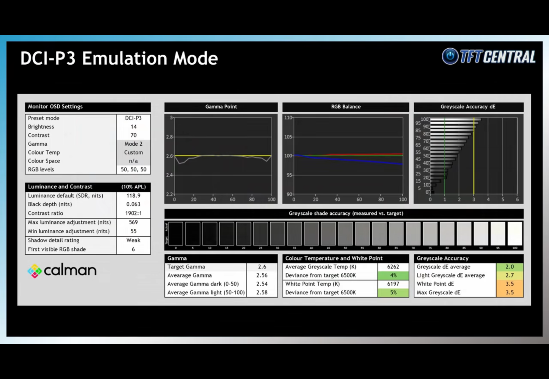Viewport: 549px width, 379px height.
Task: Click the Target Gamma 2.6 value
Action: click(x=262, y=267)
